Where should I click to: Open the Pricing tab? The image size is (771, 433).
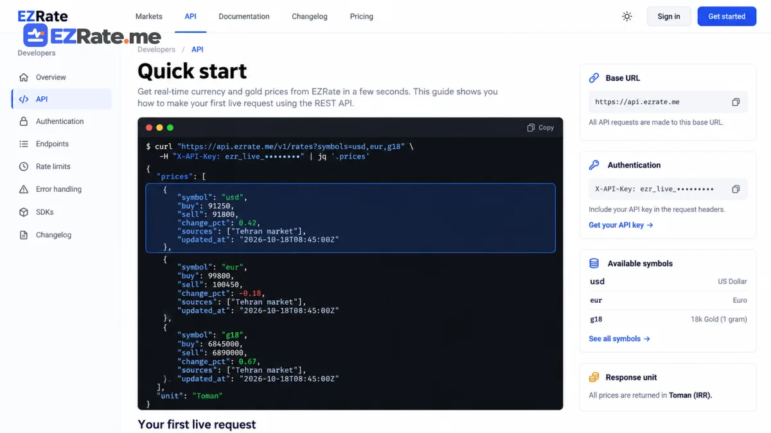(x=362, y=17)
